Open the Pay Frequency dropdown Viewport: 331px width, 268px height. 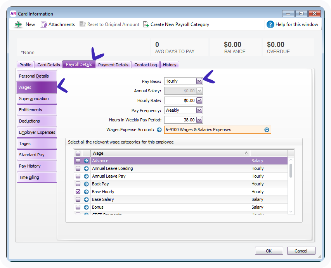(x=199, y=110)
